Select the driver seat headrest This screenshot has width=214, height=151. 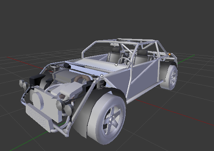(x=142, y=52)
